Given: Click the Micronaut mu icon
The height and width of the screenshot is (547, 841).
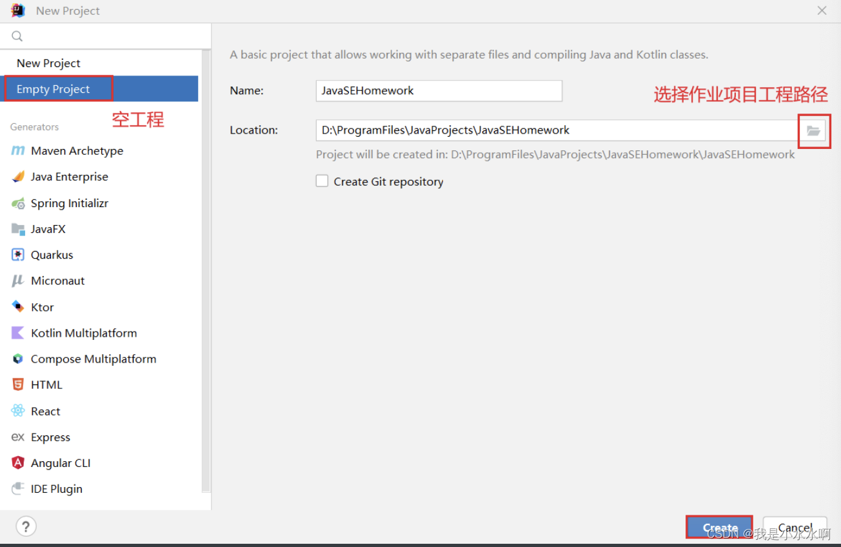Looking at the screenshot, I should click(18, 281).
